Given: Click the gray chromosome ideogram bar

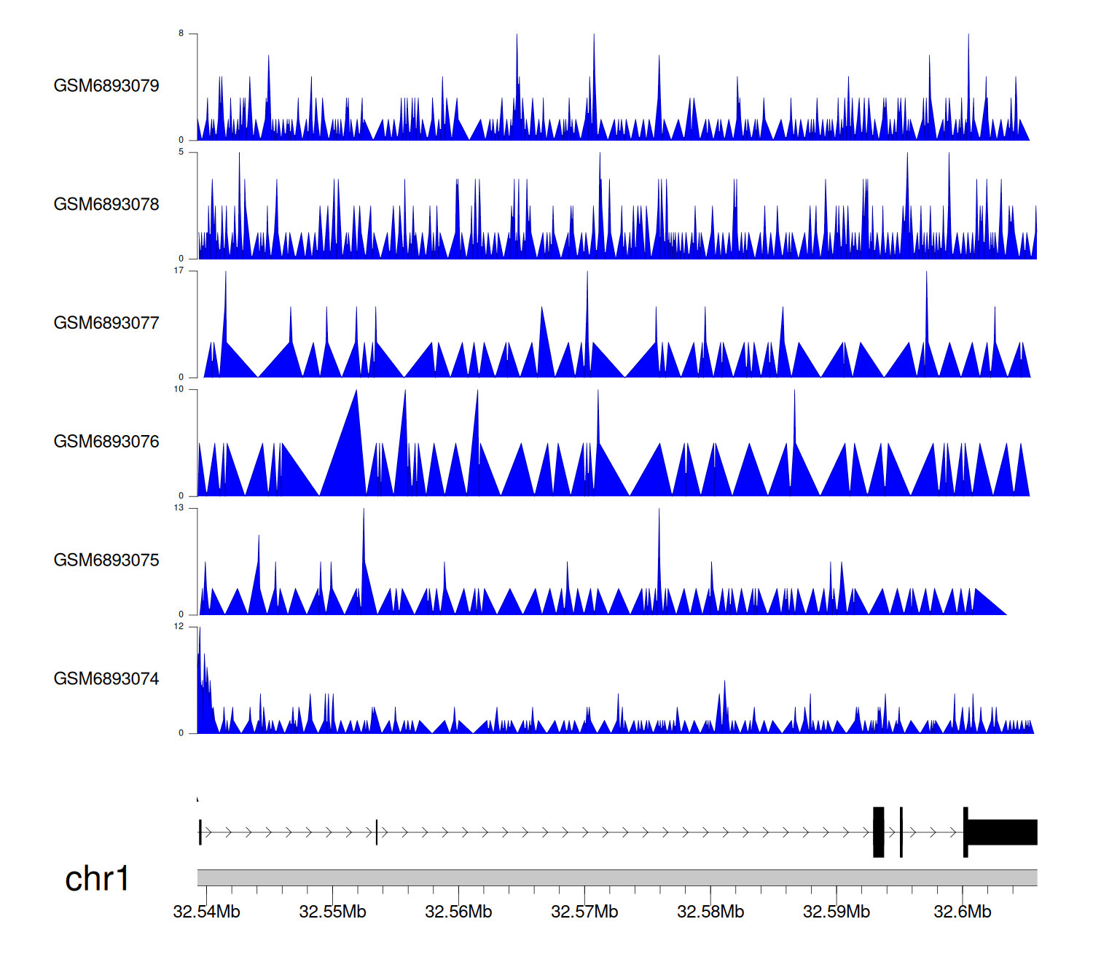Looking at the screenshot, I should (616, 877).
